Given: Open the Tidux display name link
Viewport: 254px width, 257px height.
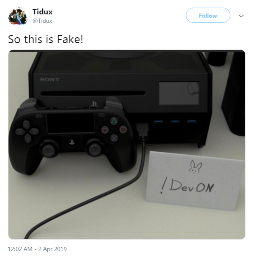Looking at the screenshot, I should [42, 12].
